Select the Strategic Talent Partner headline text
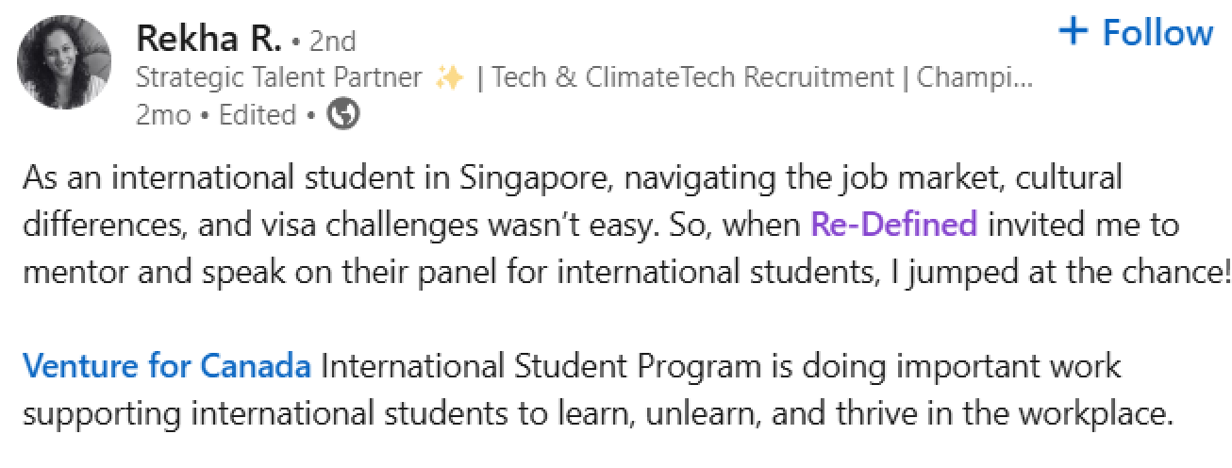Image resolution: width=1232 pixels, height=468 pixels. click(278, 77)
